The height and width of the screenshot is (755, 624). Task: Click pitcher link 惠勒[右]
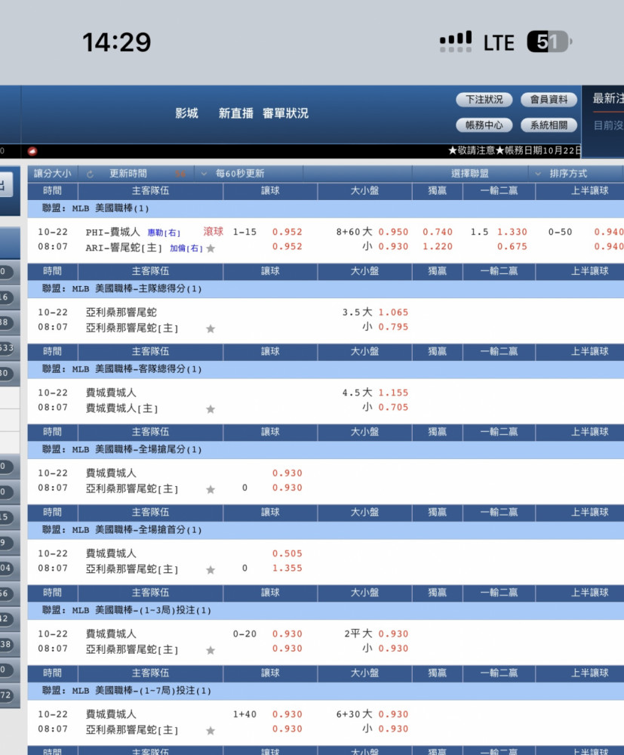point(164,233)
